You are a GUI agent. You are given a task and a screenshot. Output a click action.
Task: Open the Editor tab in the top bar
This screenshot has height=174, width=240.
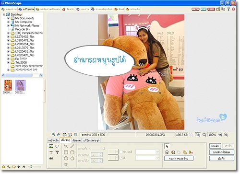(x=26, y=9)
